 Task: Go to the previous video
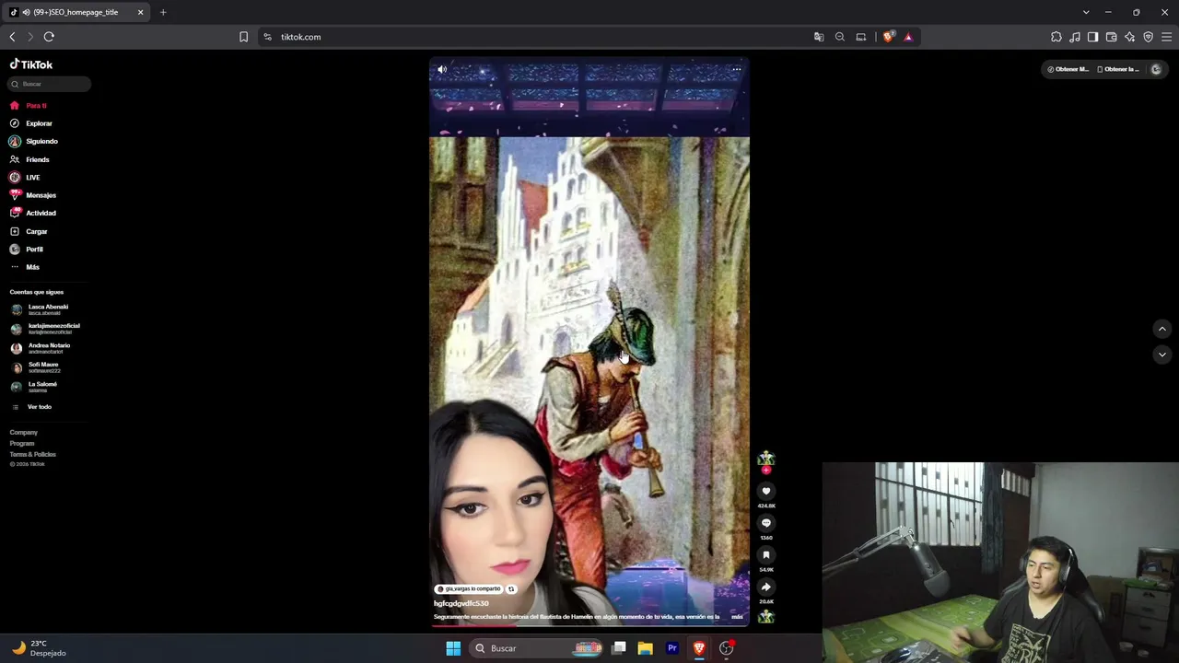1161,329
